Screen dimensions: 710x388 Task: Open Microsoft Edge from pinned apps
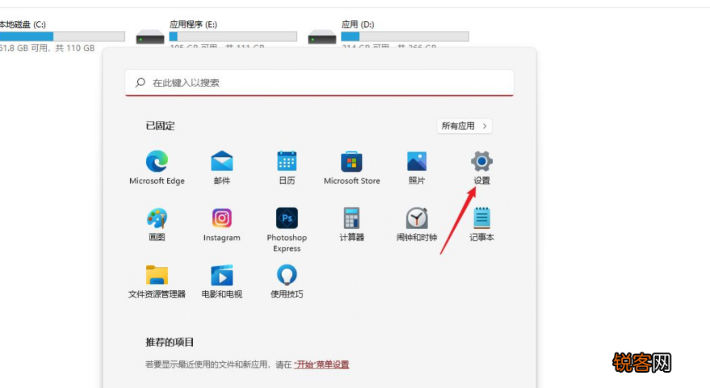coord(158,167)
